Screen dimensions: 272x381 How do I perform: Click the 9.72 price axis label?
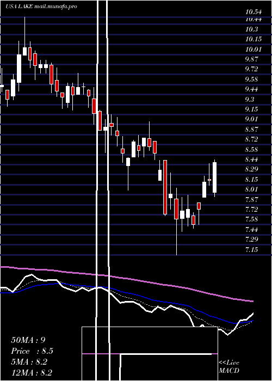pos(251,69)
